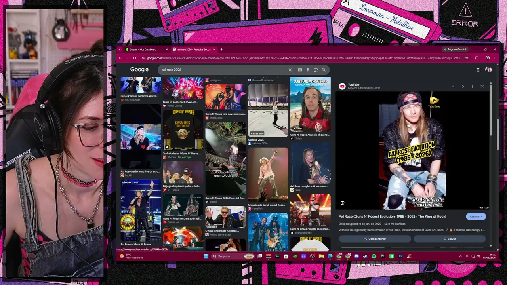Image resolution: width=507 pixels, height=285 pixels.
Task: Open the Chrome three-dot menu
Action: pos(494,58)
